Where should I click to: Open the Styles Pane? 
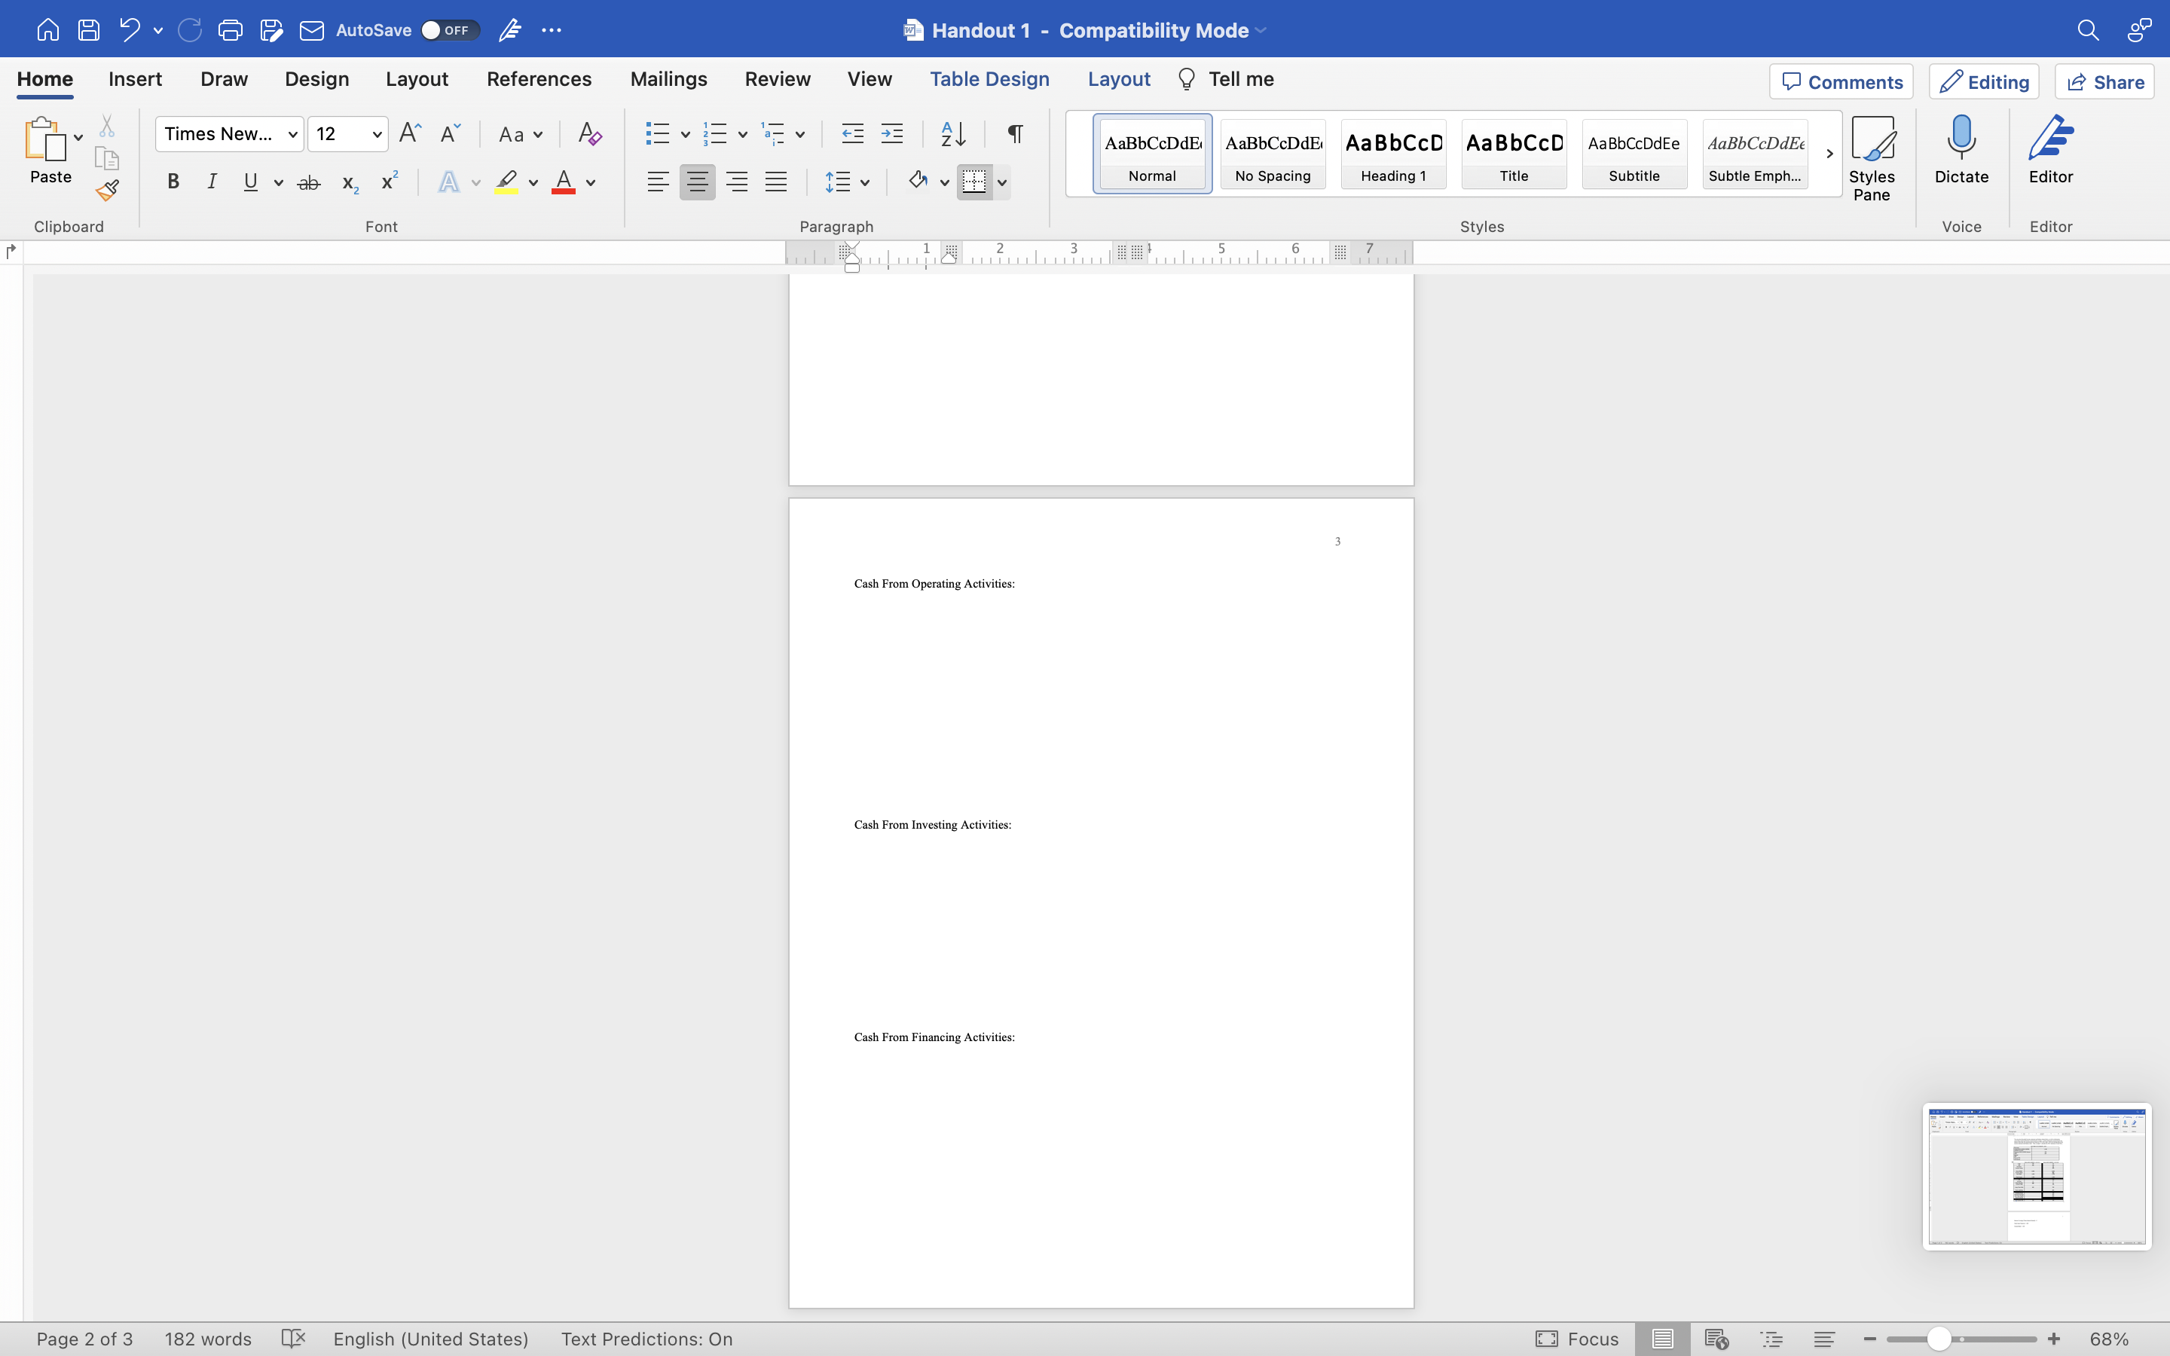tap(1872, 158)
